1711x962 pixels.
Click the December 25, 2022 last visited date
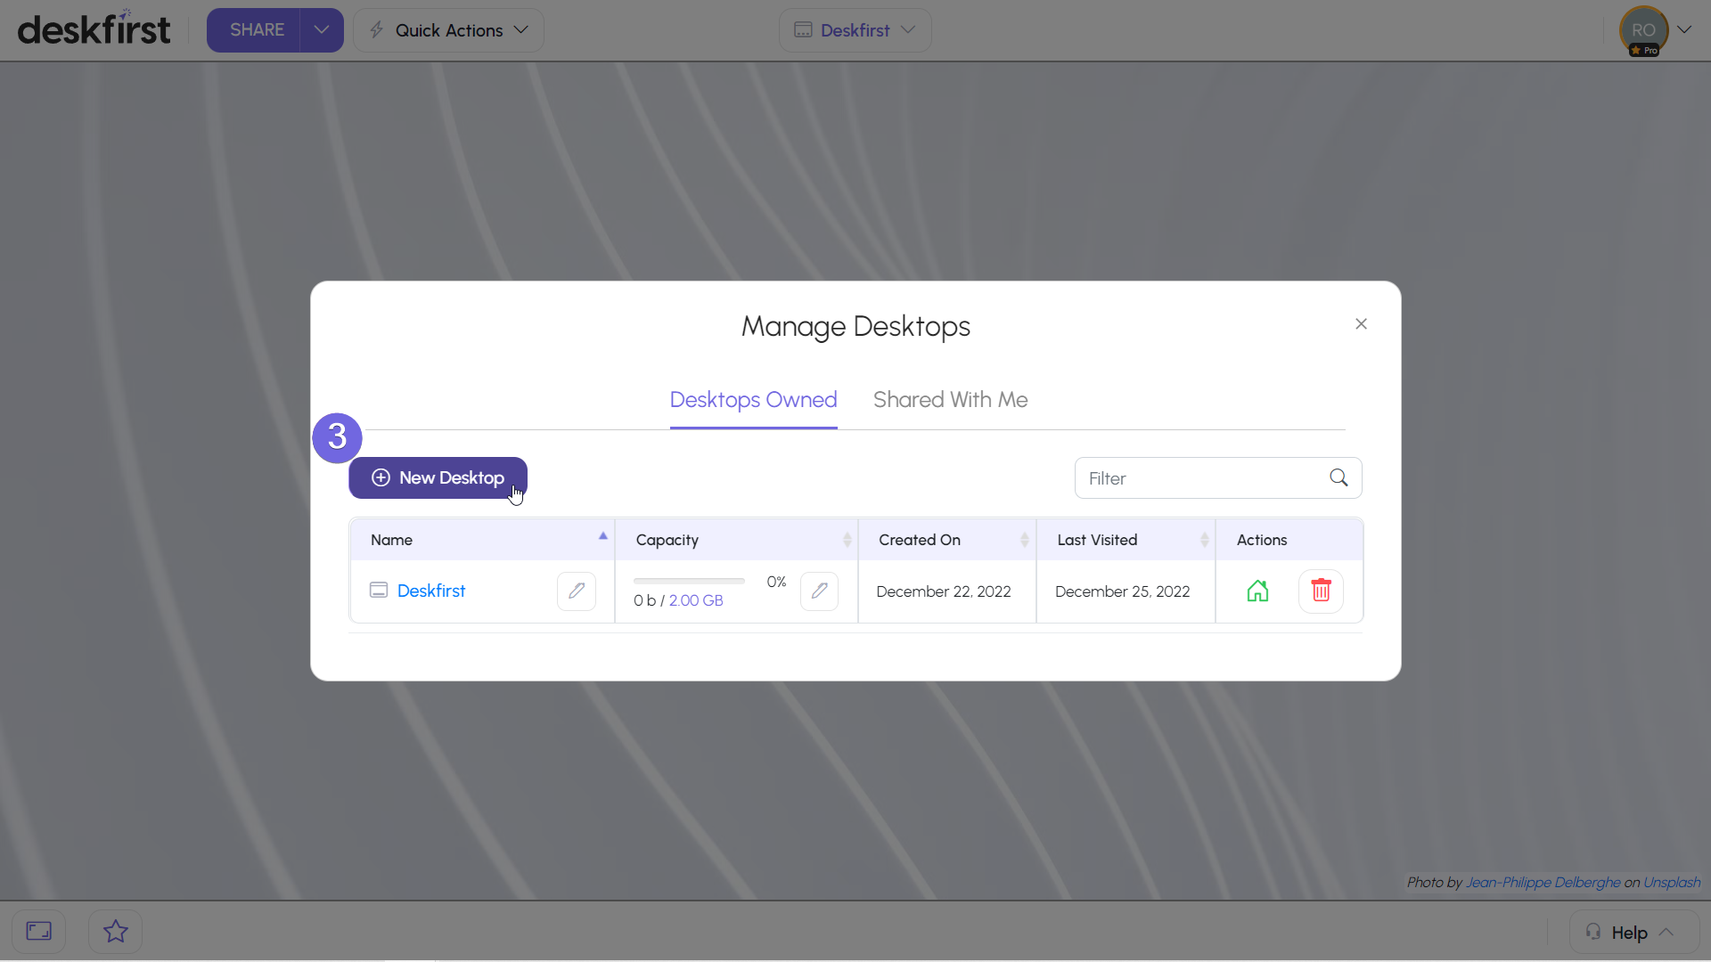point(1123,591)
